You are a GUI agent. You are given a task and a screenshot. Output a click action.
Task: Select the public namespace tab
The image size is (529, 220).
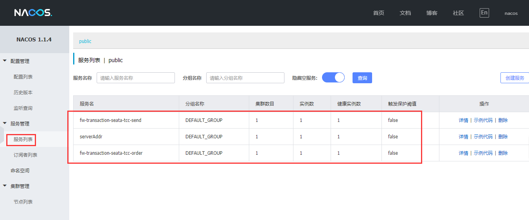tap(85, 41)
